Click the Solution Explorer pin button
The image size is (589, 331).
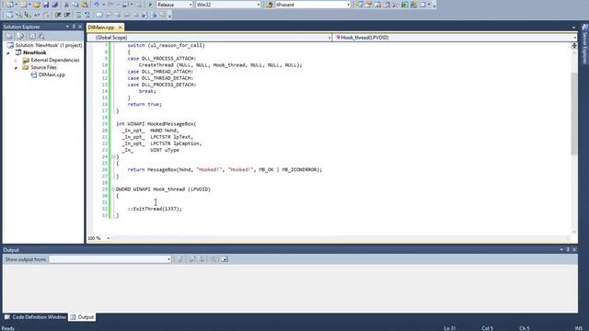click(74, 27)
